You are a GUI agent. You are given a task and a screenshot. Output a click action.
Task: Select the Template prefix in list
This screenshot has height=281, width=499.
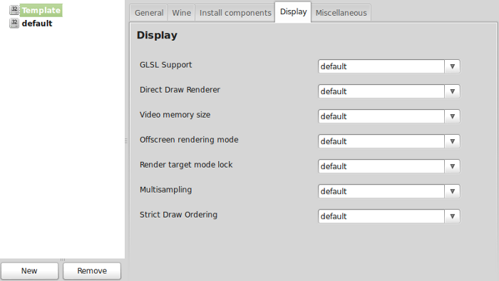pos(41,10)
